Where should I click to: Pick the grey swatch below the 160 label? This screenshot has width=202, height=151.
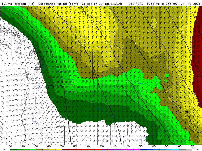pyautogui.click(x=182, y=150)
